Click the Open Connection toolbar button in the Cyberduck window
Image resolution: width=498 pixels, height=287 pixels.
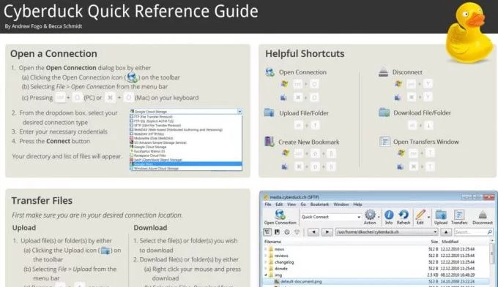point(280,217)
